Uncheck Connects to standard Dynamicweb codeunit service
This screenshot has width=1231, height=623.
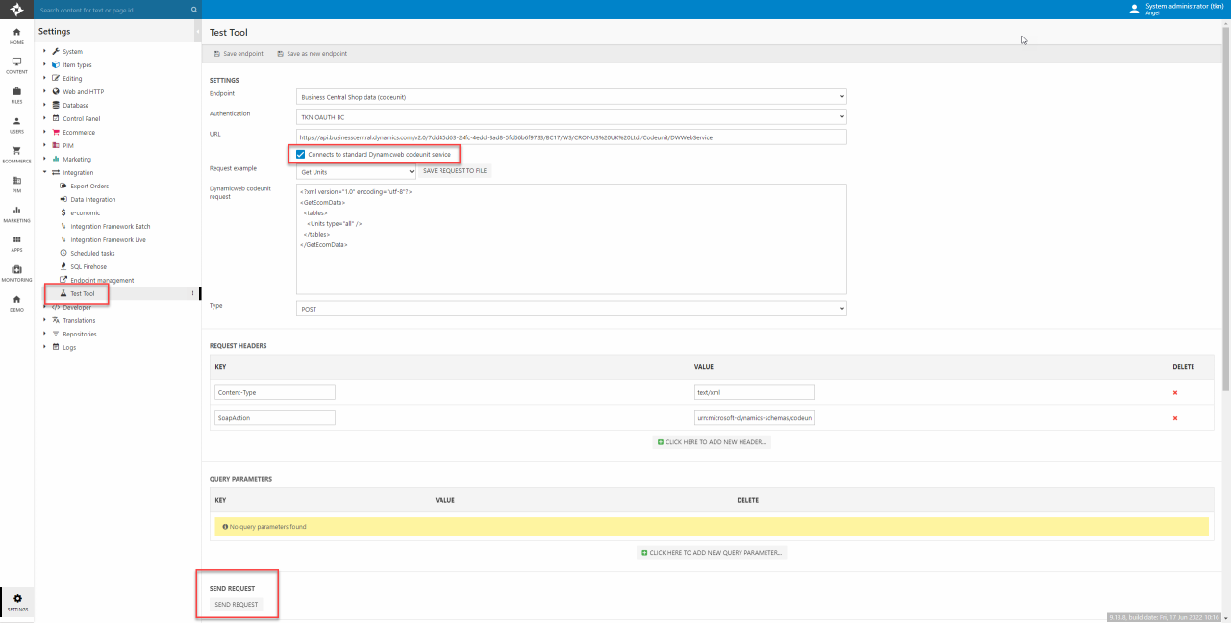pyautogui.click(x=301, y=154)
